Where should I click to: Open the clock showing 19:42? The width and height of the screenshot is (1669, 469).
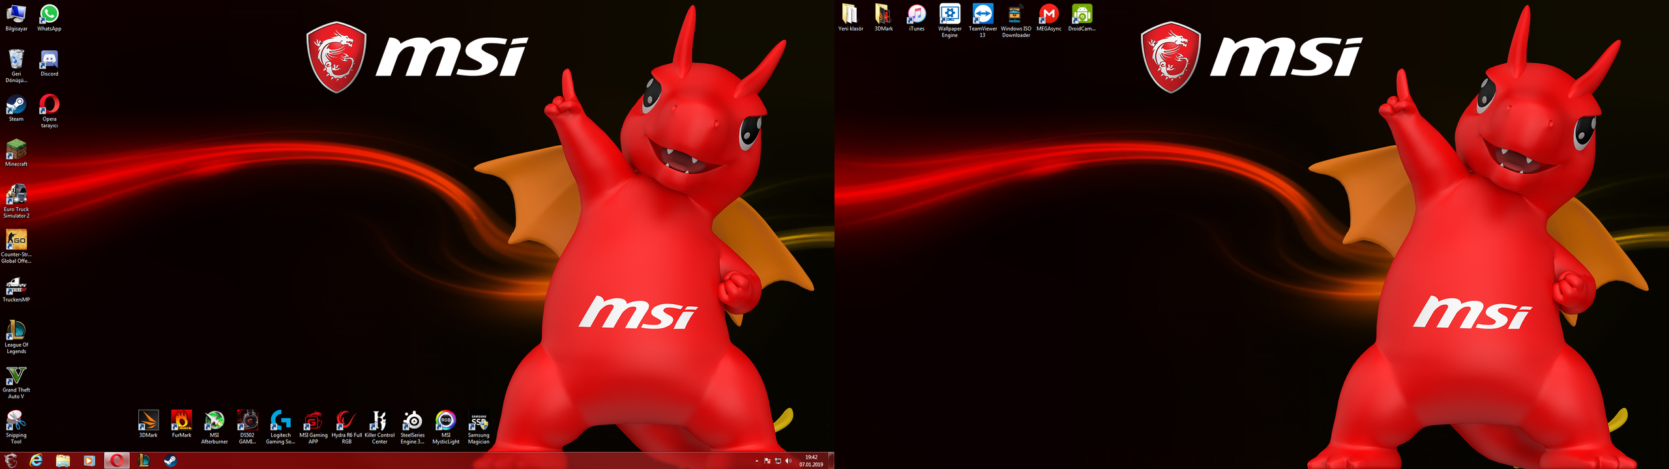(811, 461)
